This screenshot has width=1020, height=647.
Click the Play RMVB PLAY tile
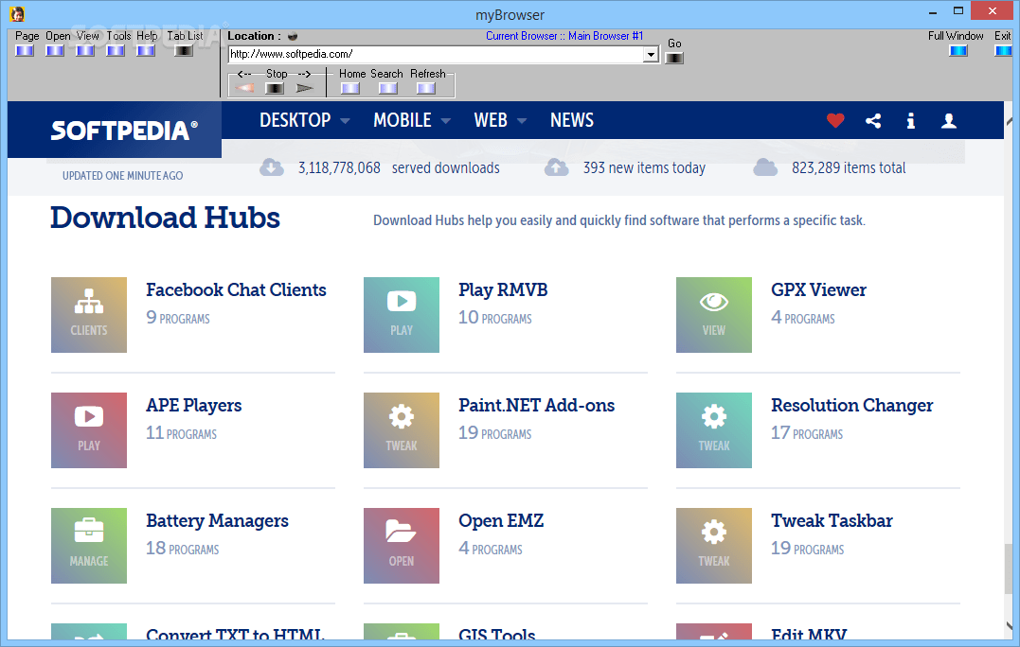coord(402,315)
